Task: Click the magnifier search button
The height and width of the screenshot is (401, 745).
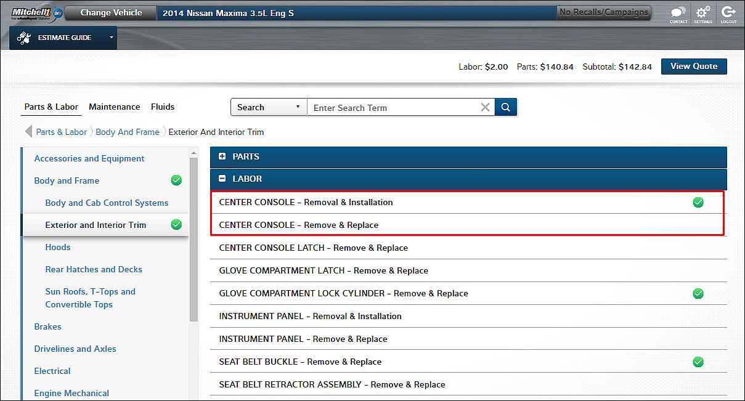Action: click(x=505, y=107)
